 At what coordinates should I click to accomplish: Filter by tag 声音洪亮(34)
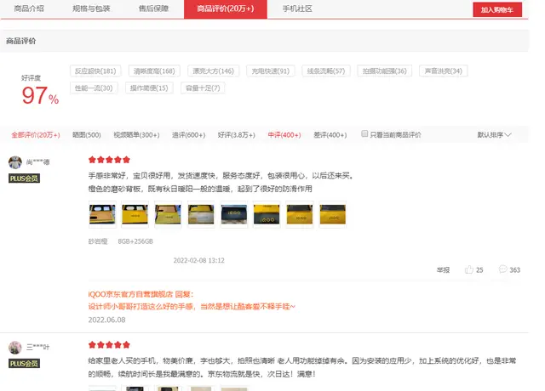pos(443,71)
